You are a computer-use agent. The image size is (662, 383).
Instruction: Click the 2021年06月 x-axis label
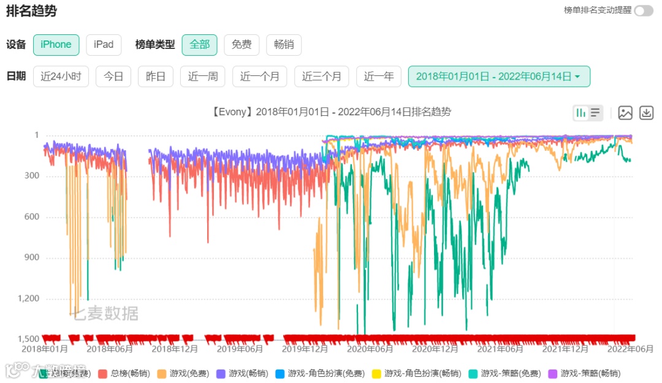click(x=500, y=349)
